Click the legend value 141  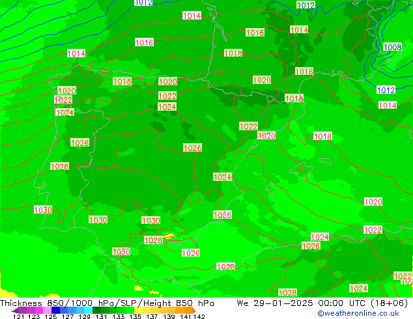[186, 316]
